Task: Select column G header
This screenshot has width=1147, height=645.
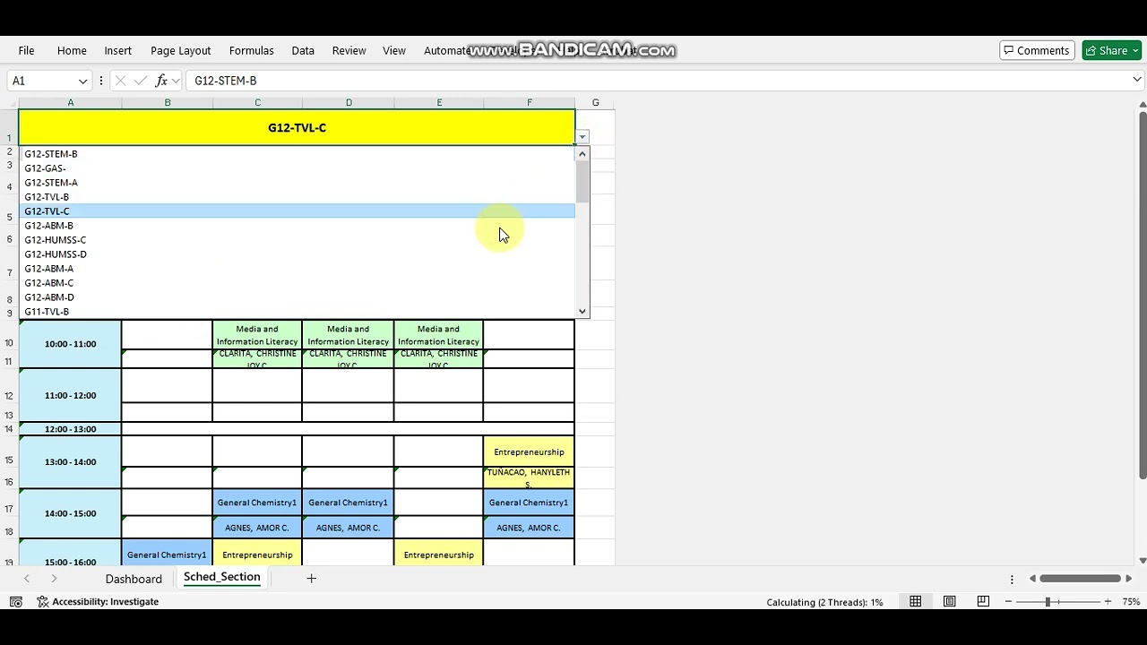Action: pyautogui.click(x=595, y=103)
